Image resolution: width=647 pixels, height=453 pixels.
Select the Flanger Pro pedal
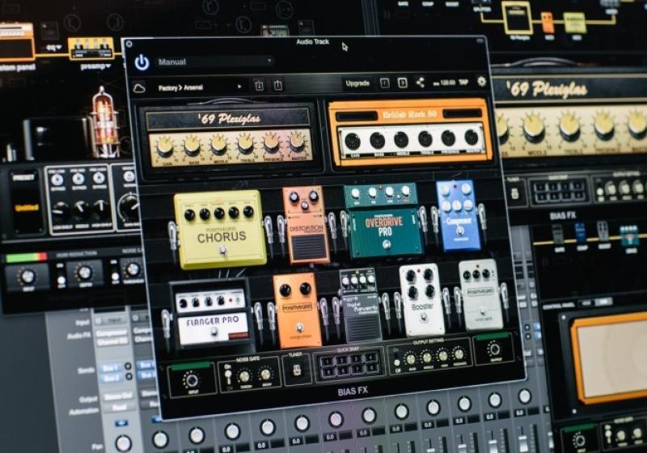(x=212, y=315)
